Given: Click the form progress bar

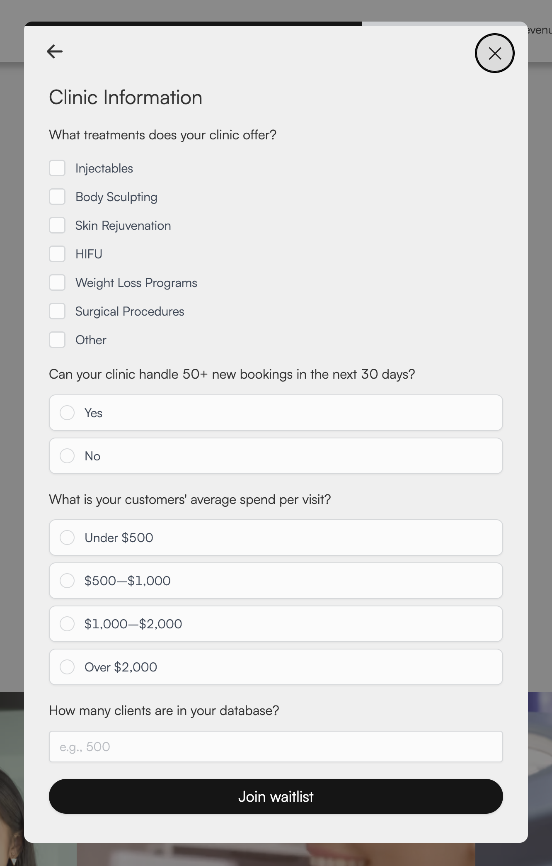Looking at the screenshot, I should click(276, 24).
